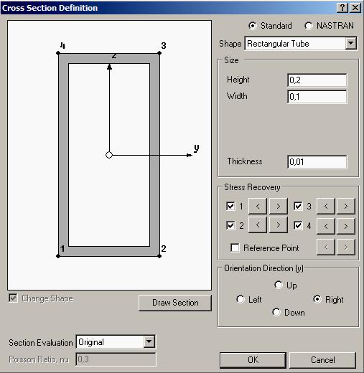The height and width of the screenshot is (373, 364).
Task: Toggle the Change Shape checkbox
Action: 13,298
